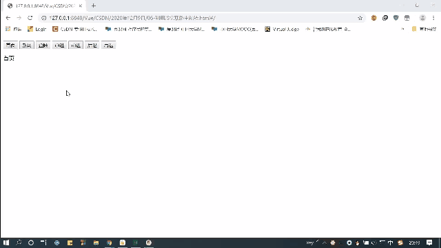Open the second blue folder bookmark
This screenshot has width=441, height=248.
point(181,29)
